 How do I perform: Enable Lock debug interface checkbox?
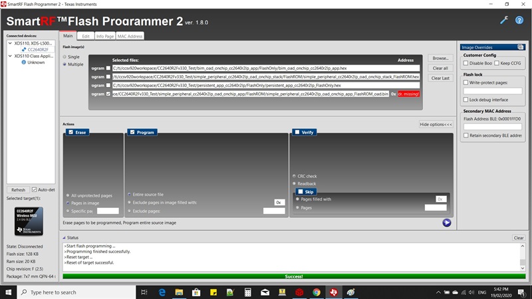tap(466, 100)
